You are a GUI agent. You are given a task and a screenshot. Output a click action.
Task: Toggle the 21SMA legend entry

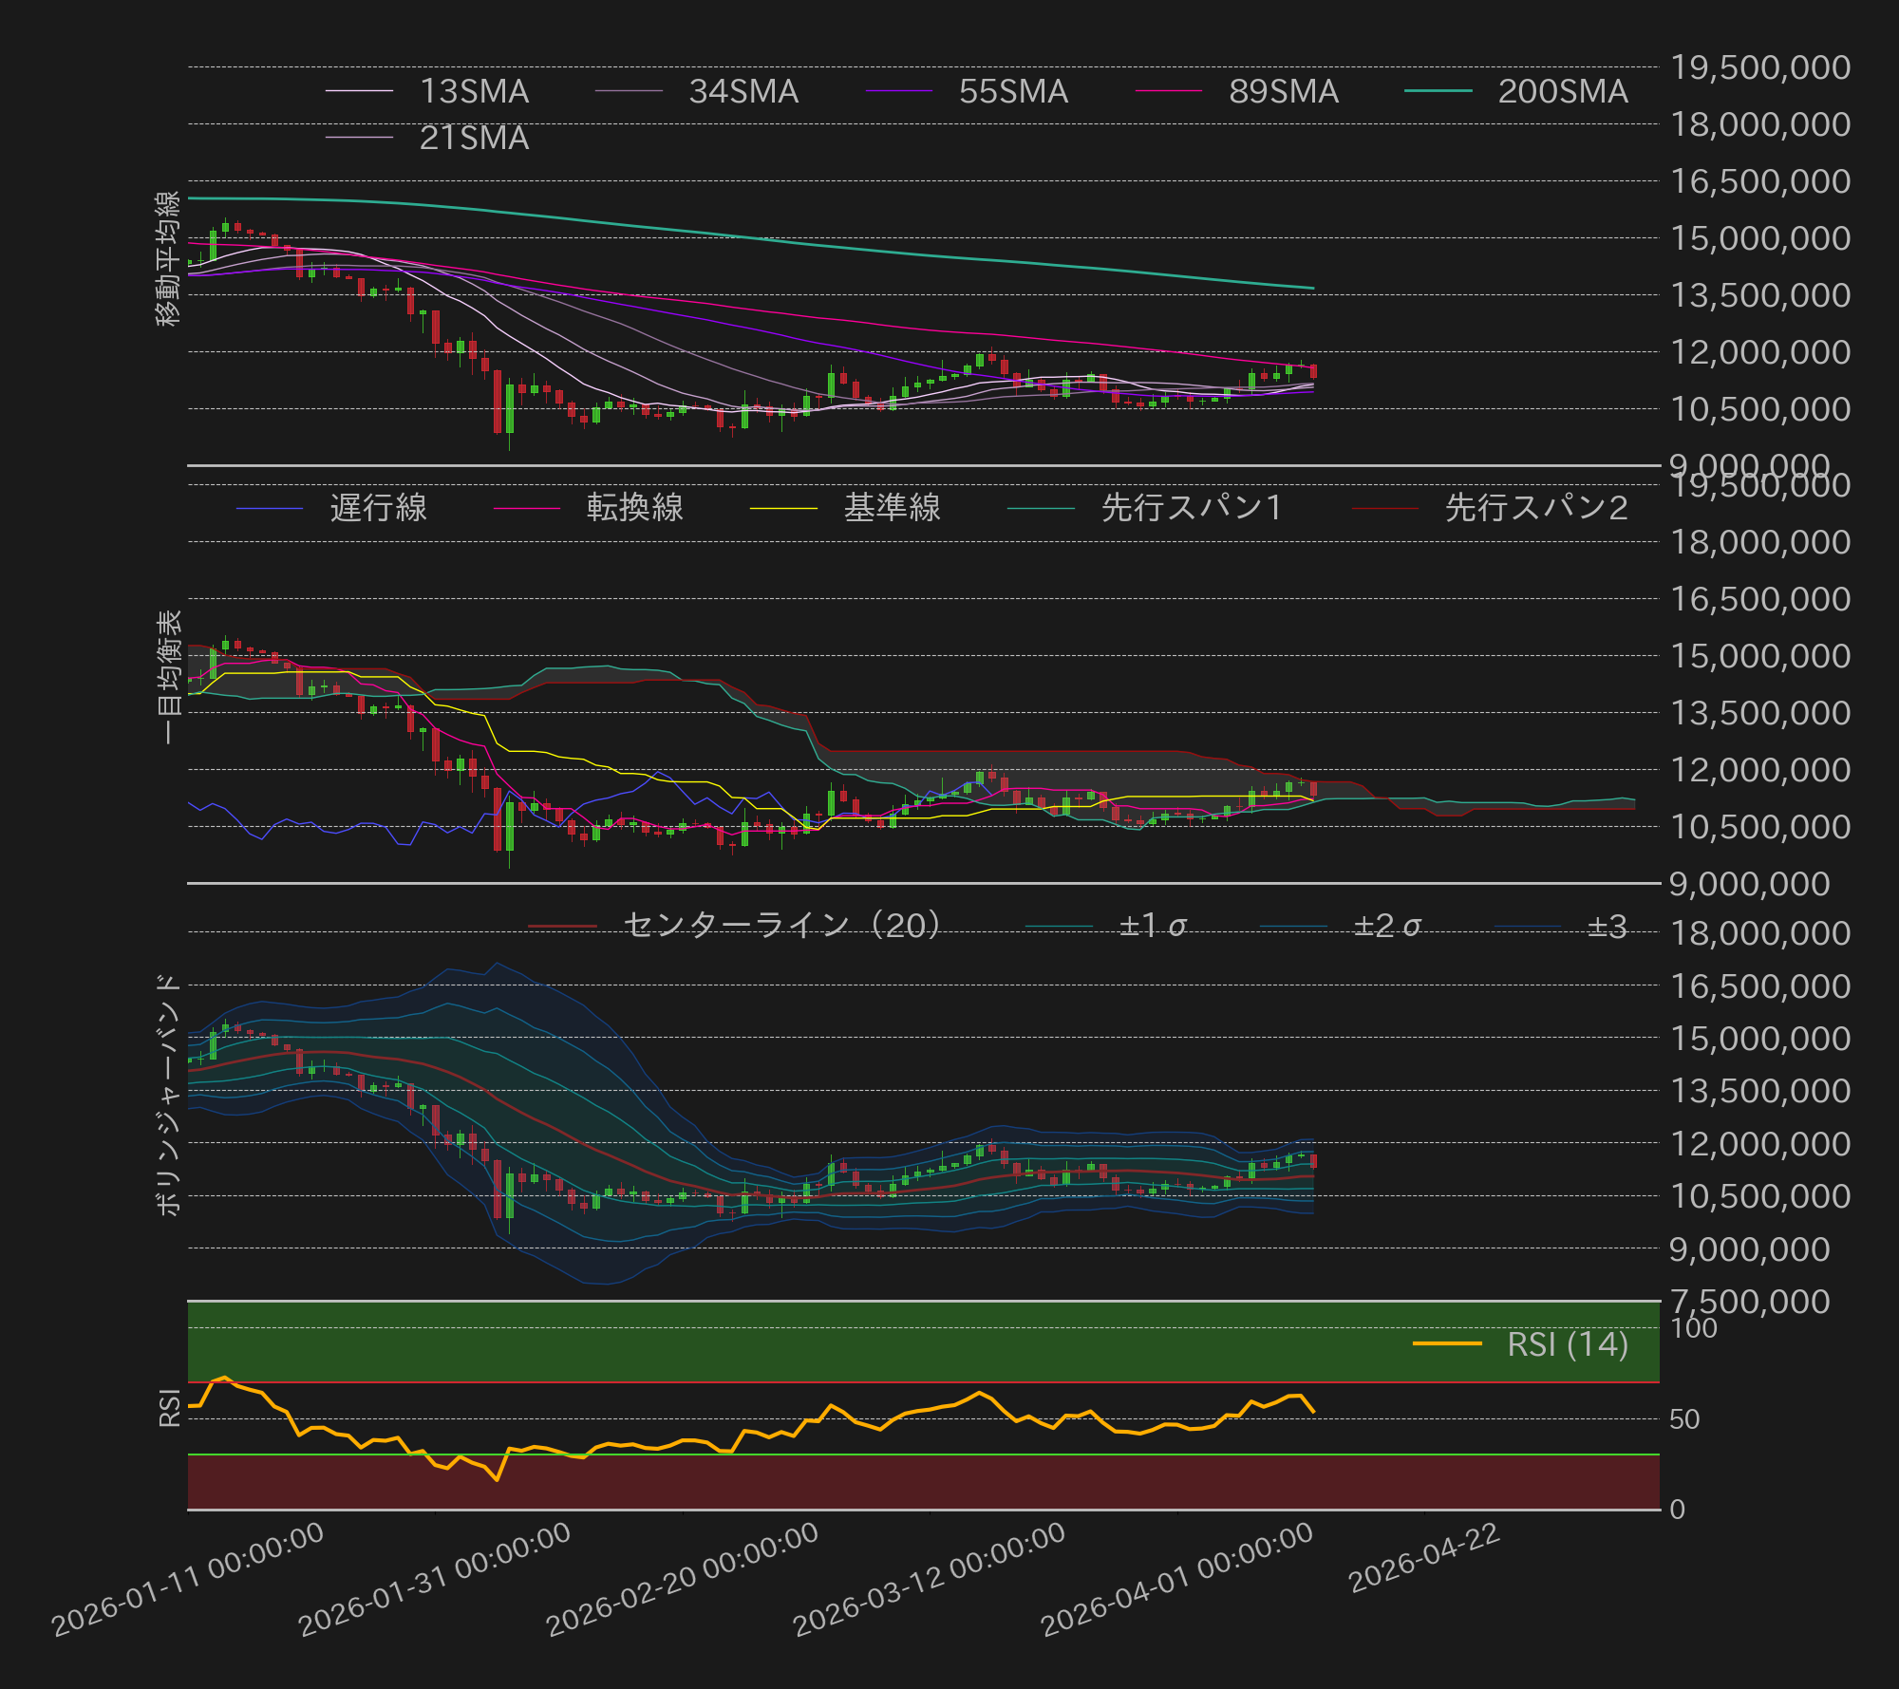(473, 138)
